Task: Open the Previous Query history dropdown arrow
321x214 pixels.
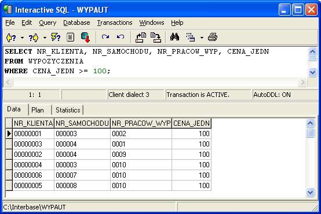Action: 23,37
